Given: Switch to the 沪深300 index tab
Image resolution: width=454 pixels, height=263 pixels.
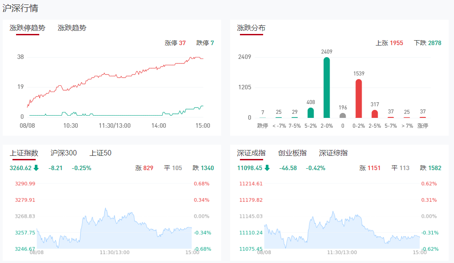Looking at the screenshot, I should 64,153.
